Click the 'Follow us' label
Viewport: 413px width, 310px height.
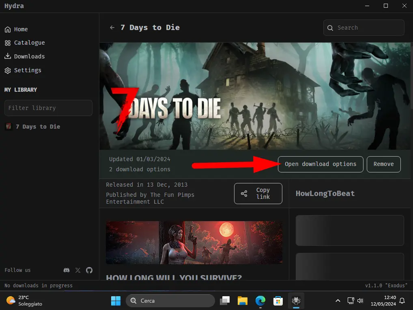click(x=17, y=270)
